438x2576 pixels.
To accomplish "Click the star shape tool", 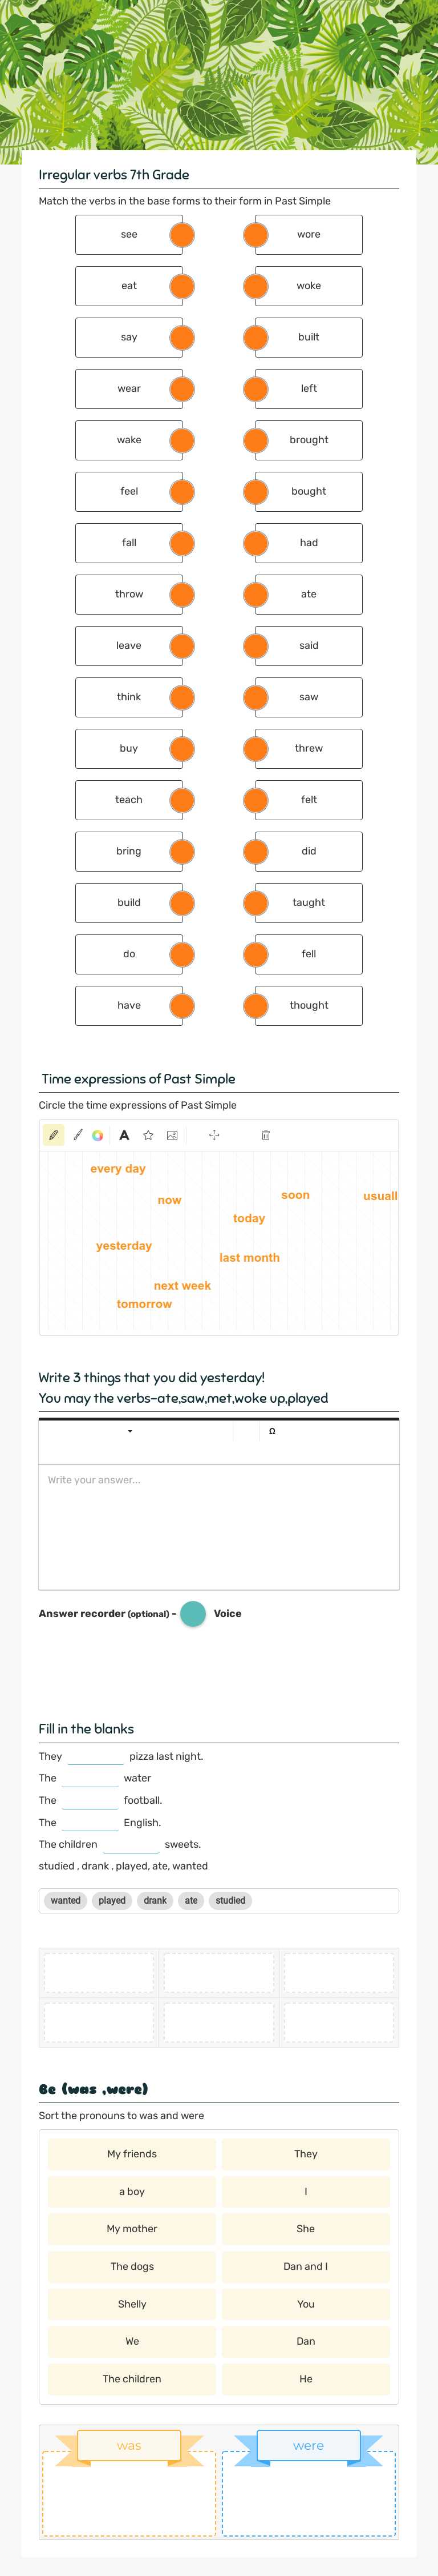I will coord(147,1135).
